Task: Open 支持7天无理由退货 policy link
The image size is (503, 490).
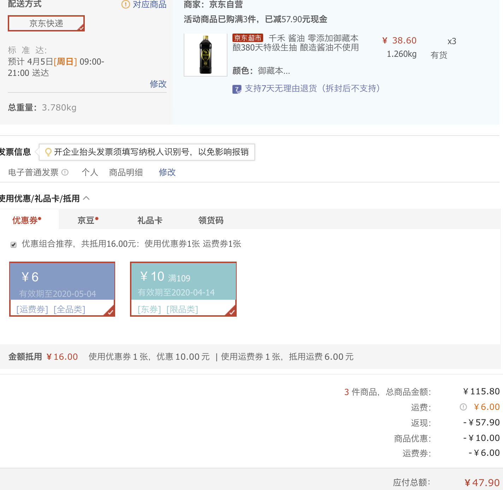Action: point(312,88)
